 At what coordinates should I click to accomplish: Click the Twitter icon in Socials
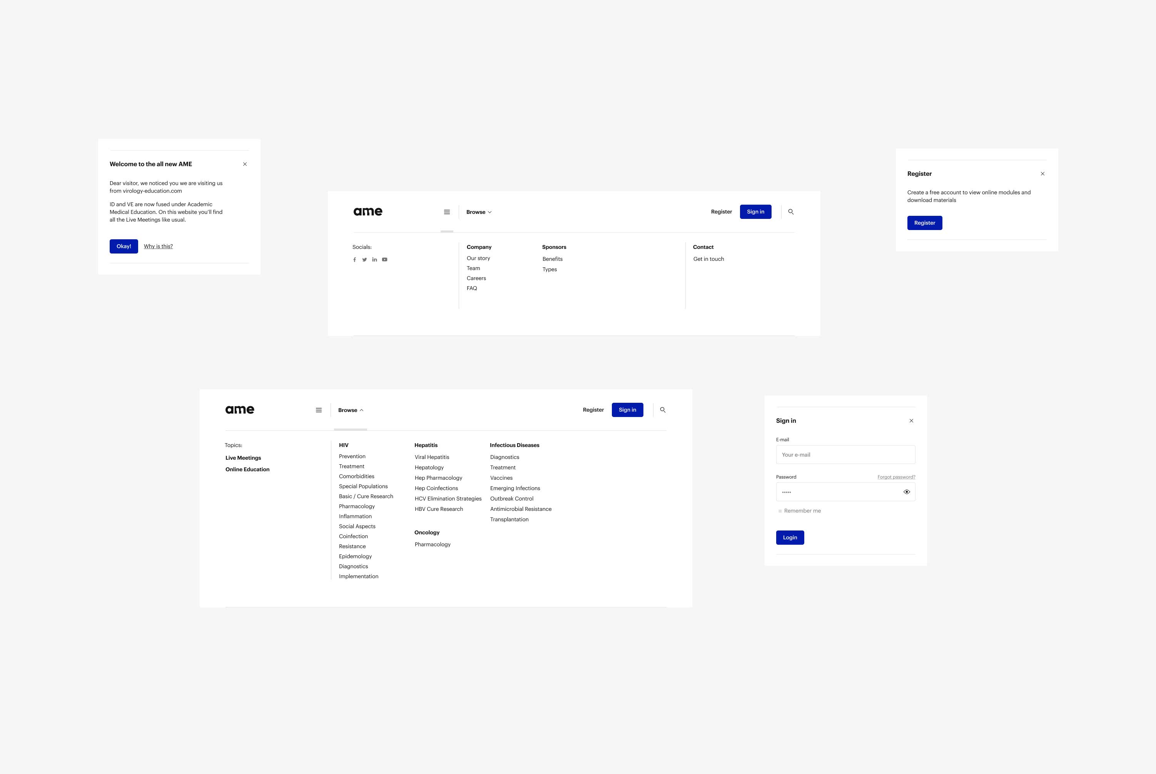[x=364, y=260]
